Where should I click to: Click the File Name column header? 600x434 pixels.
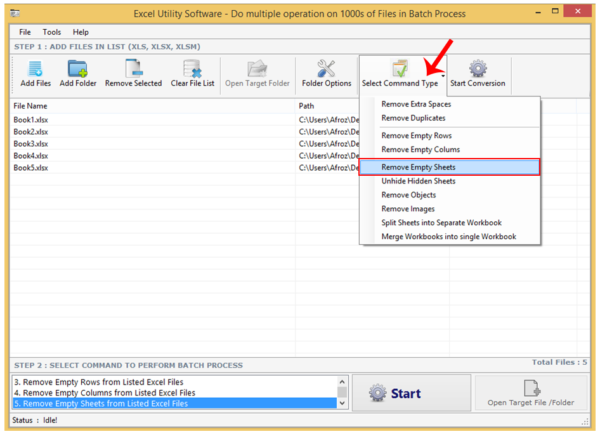pyautogui.click(x=153, y=105)
